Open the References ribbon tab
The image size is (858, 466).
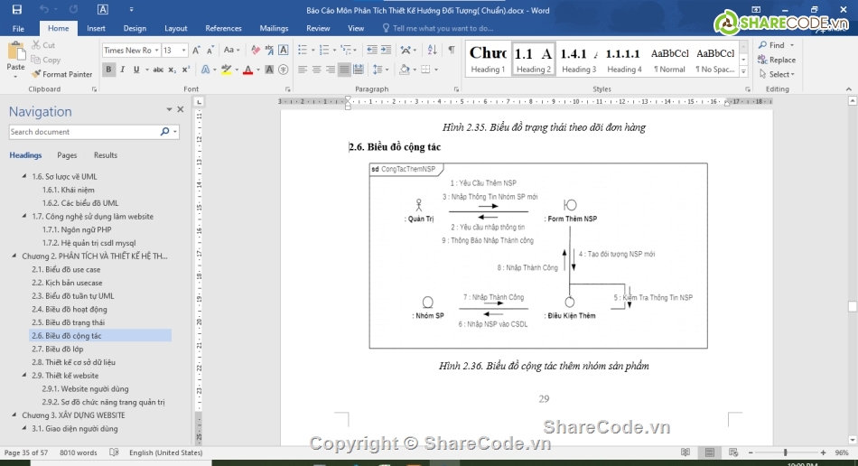click(x=223, y=28)
